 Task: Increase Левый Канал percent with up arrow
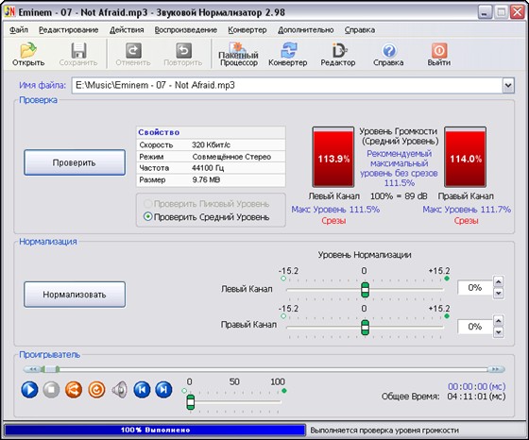click(499, 281)
